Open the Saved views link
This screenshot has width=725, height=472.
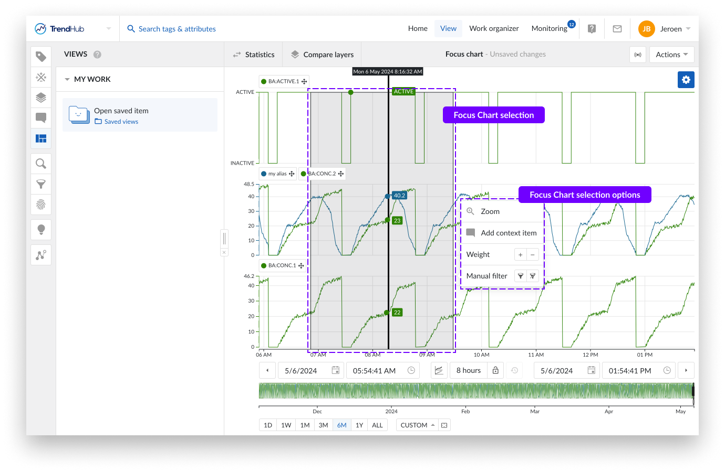pos(121,122)
